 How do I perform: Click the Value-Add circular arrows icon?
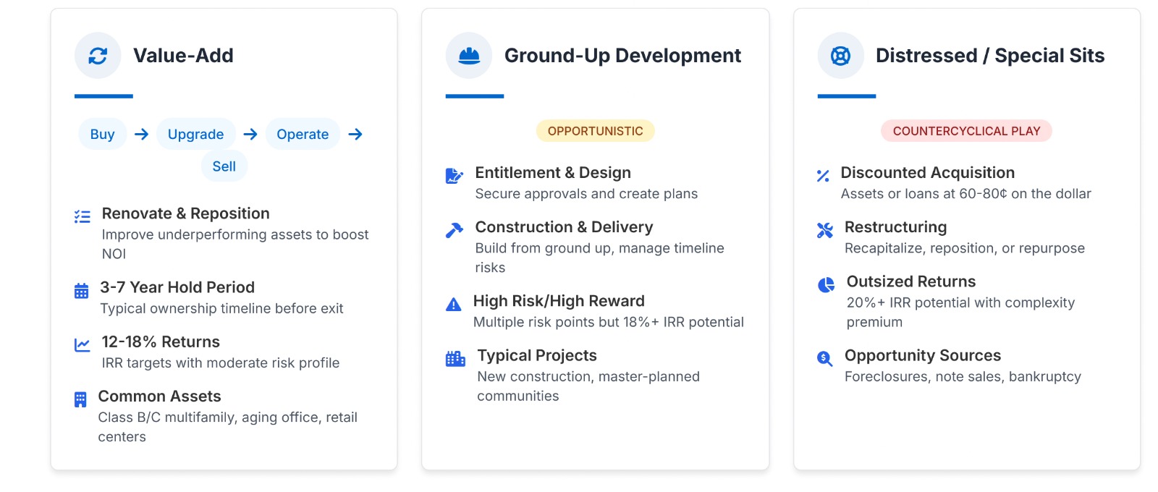(x=98, y=56)
